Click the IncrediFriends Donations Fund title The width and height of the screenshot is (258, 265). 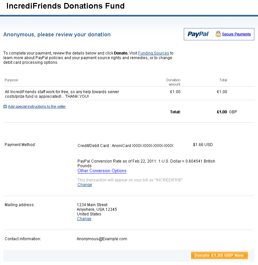pyautogui.click(x=66, y=6)
